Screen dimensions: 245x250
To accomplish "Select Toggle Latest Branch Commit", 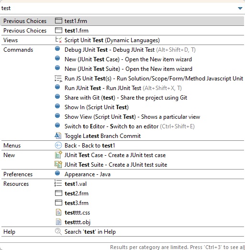I will point(102,136).
